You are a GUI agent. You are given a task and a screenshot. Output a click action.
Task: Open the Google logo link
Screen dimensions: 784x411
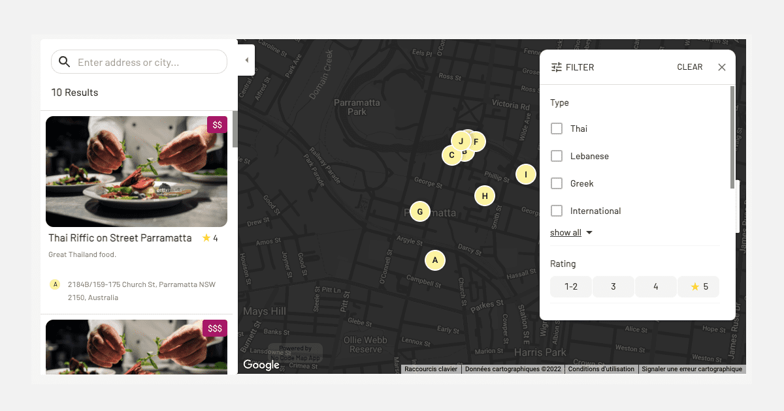[261, 365]
